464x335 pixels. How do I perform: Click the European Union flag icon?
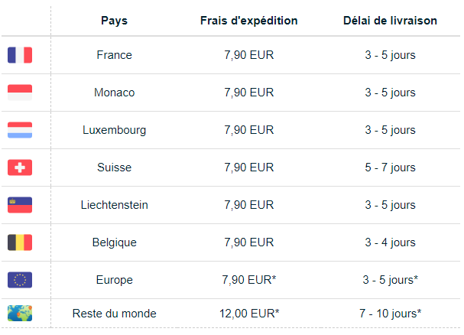click(20, 280)
